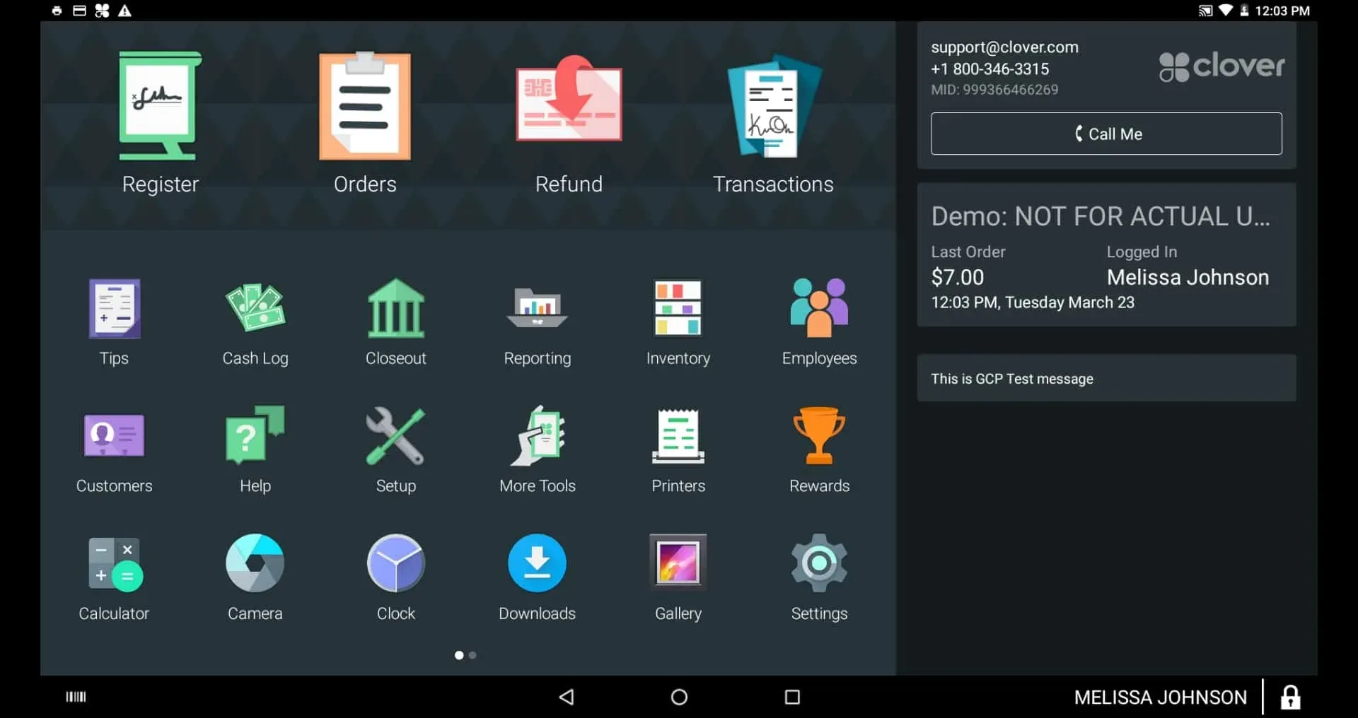Launch the Refund app
The width and height of the screenshot is (1358, 718).
[569, 123]
